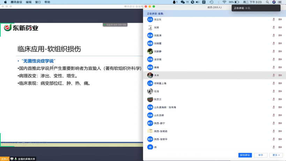286x161 pixels.
Task: Click the 举手 button
Action: [x=261, y=155]
